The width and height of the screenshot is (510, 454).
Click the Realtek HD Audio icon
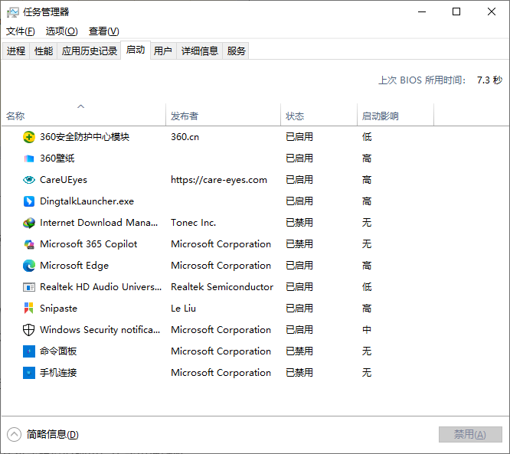(x=29, y=287)
